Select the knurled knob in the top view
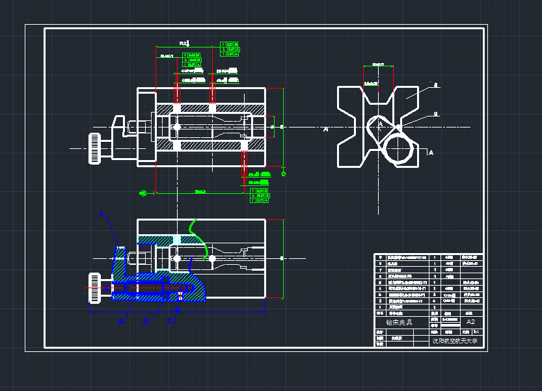Viewport: 542px width, 391px height. (95, 148)
